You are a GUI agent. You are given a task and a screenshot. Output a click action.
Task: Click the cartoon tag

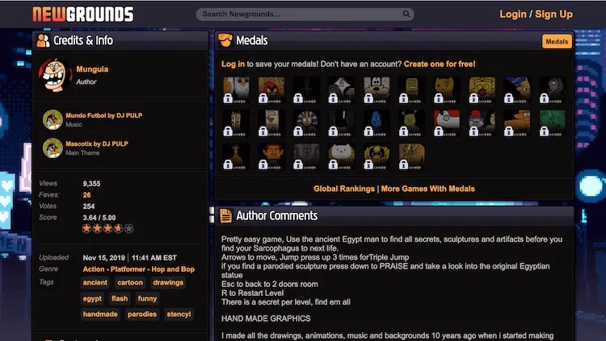pyautogui.click(x=130, y=283)
